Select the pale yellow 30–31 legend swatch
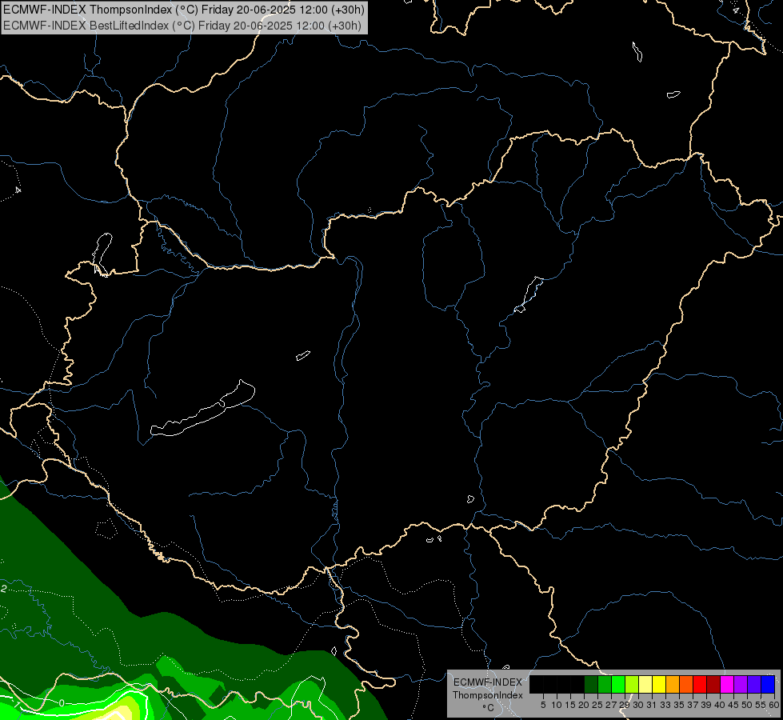This screenshot has height=720, width=783. tap(645, 684)
